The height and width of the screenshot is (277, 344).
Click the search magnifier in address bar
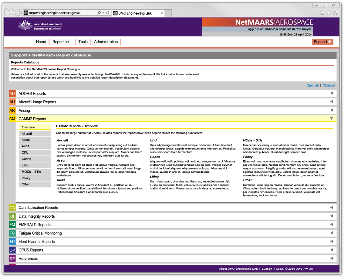[99, 13]
